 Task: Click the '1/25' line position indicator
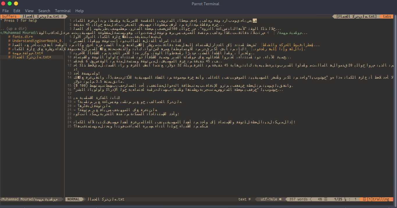[x=338, y=199]
